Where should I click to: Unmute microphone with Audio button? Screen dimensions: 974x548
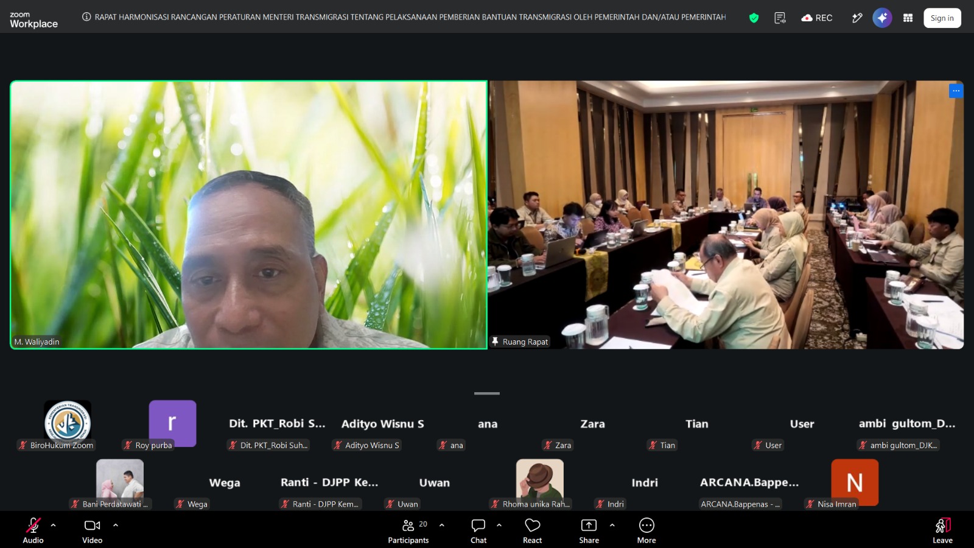pyautogui.click(x=33, y=531)
